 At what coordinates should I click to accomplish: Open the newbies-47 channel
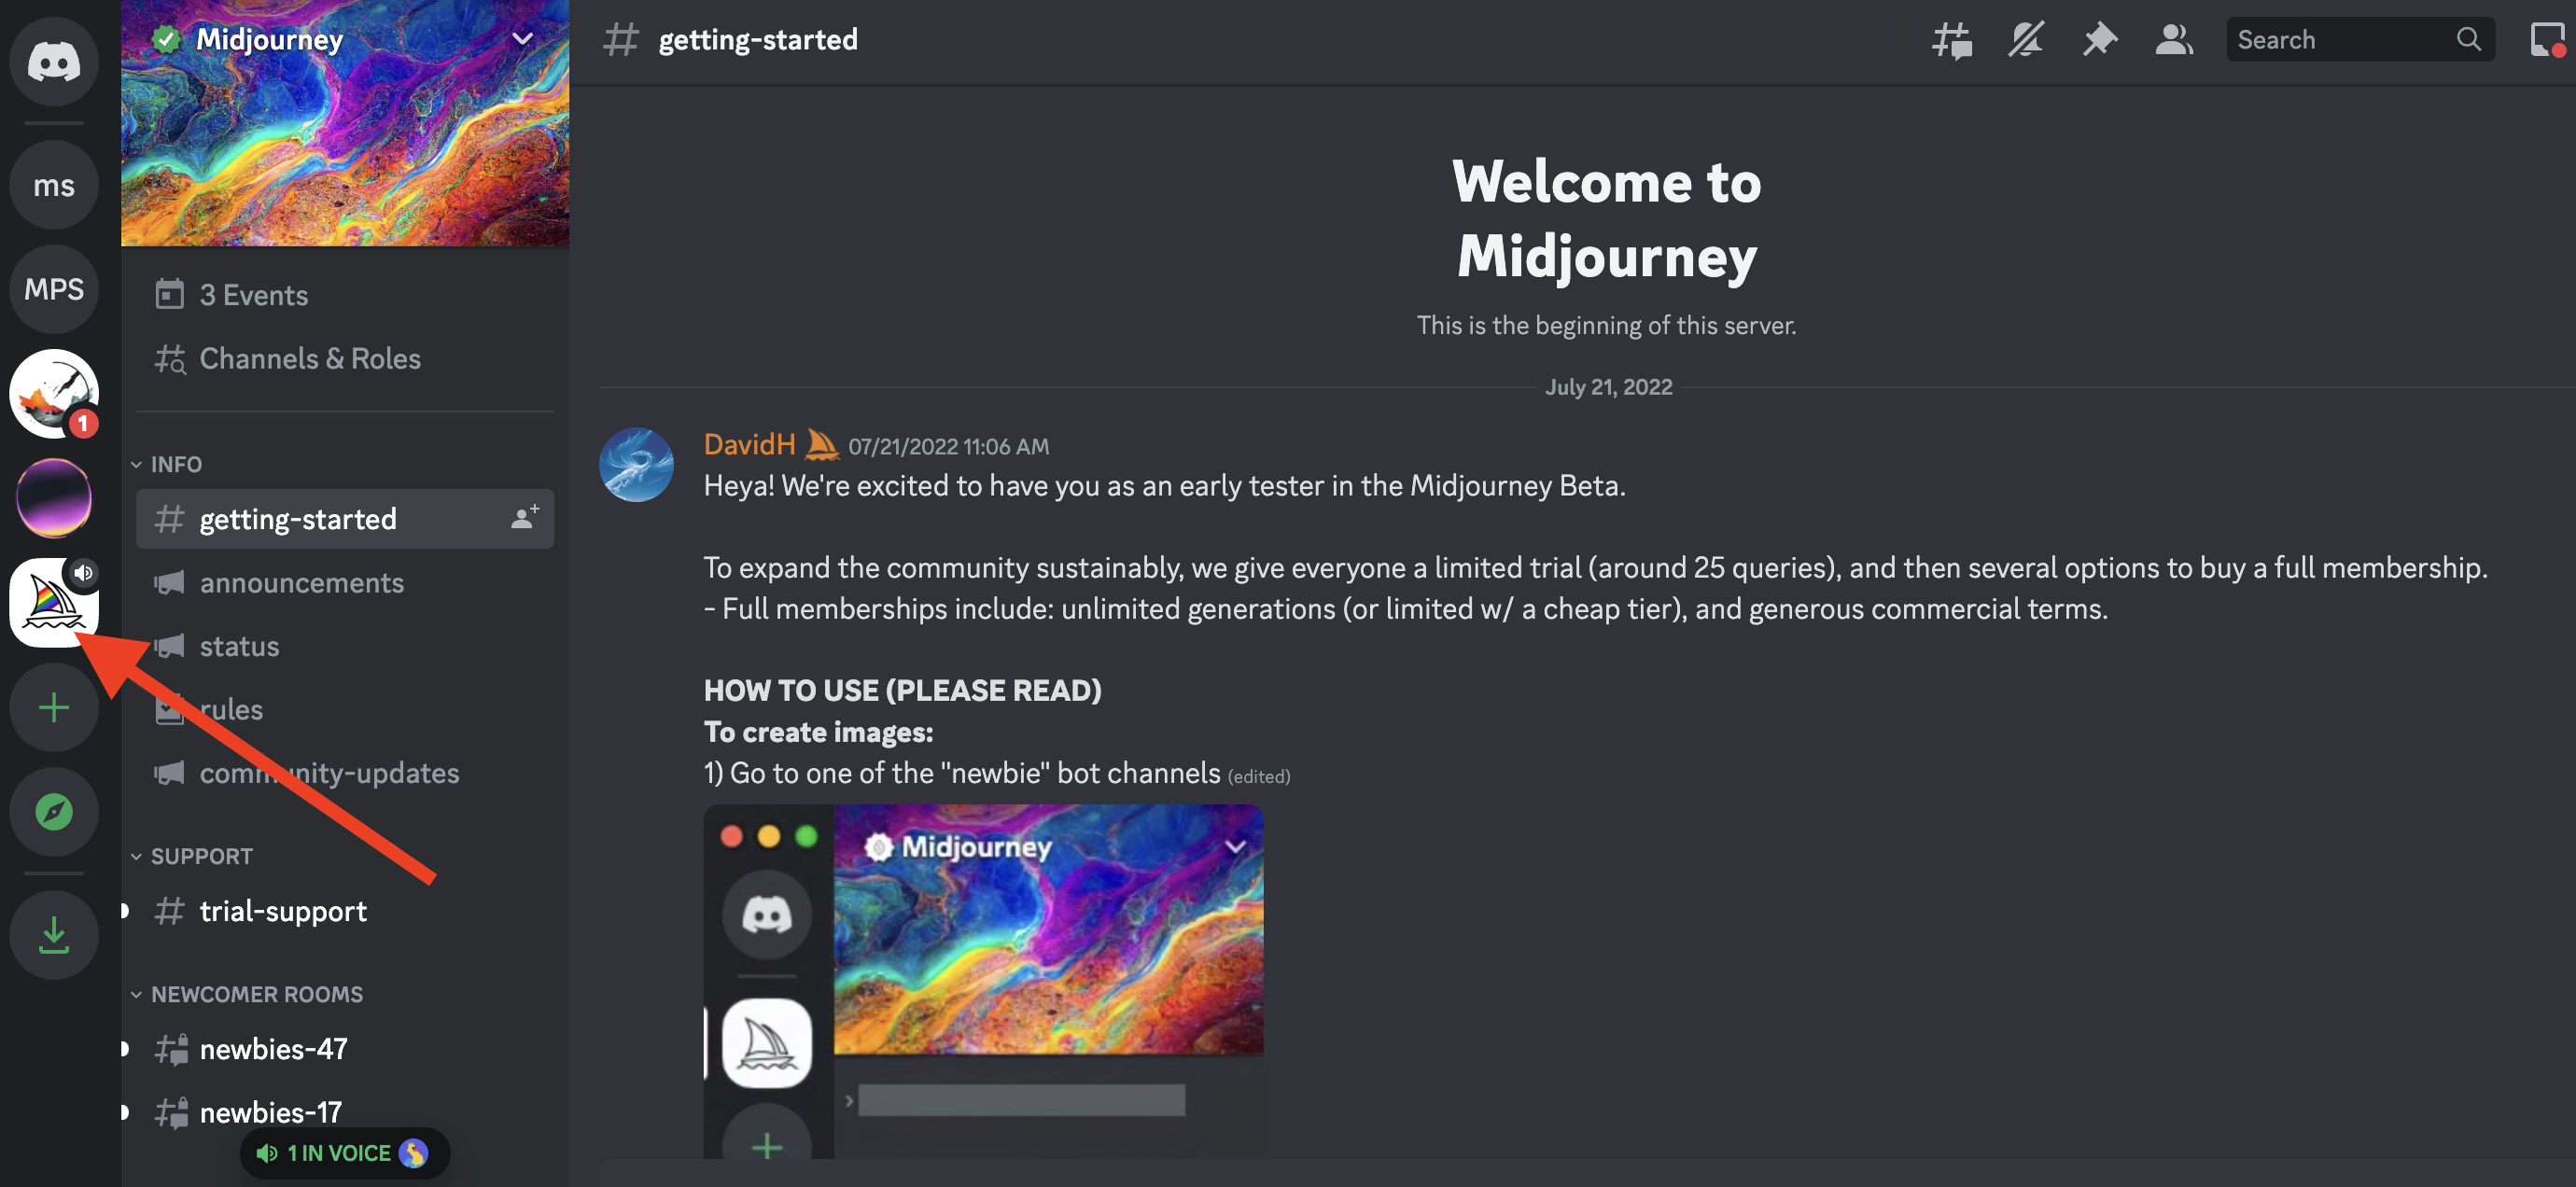[x=273, y=1046]
